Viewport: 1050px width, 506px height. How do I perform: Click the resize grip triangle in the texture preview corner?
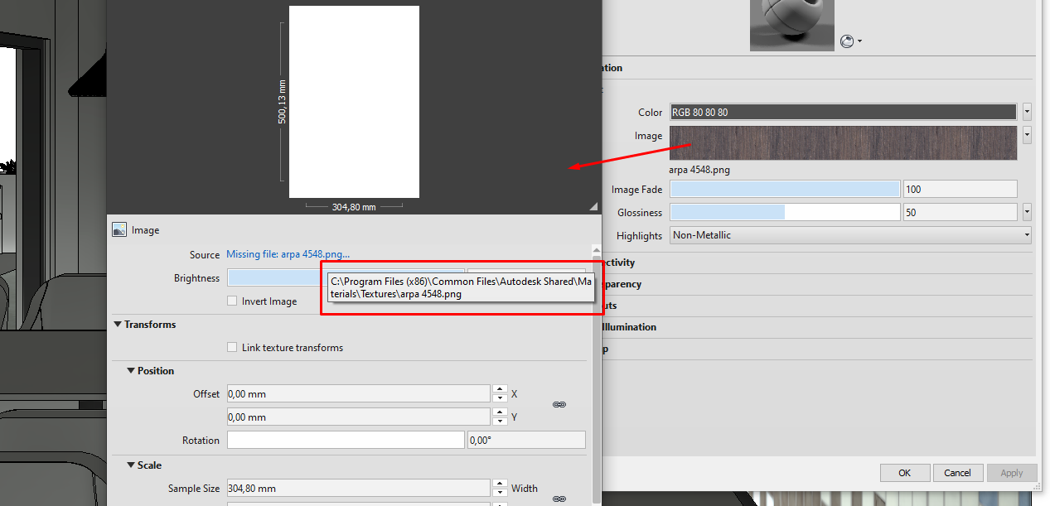(x=593, y=205)
